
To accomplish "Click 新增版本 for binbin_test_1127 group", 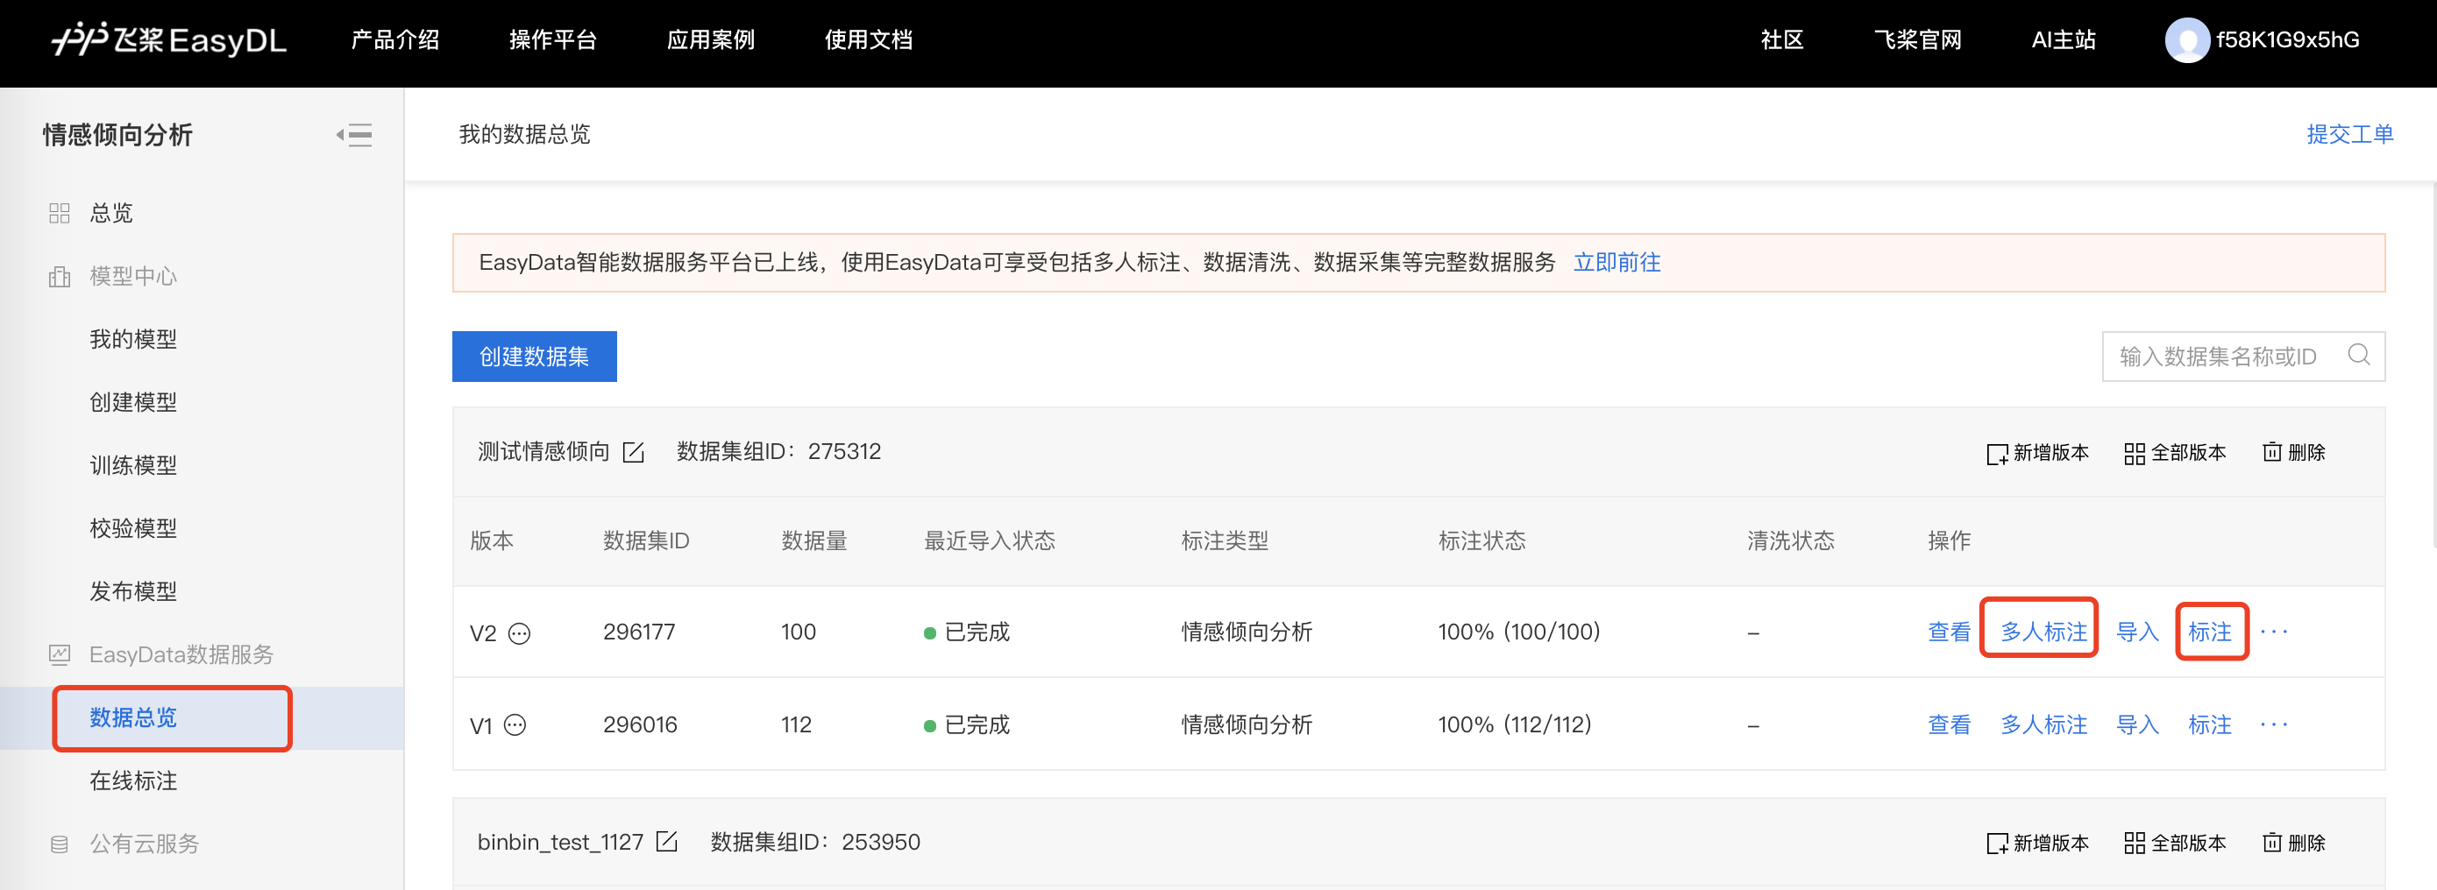I will (2038, 843).
